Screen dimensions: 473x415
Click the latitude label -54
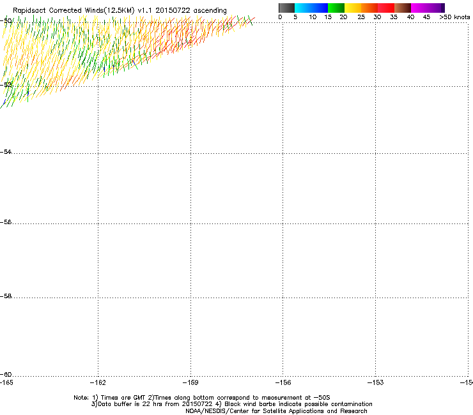(6, 151)
